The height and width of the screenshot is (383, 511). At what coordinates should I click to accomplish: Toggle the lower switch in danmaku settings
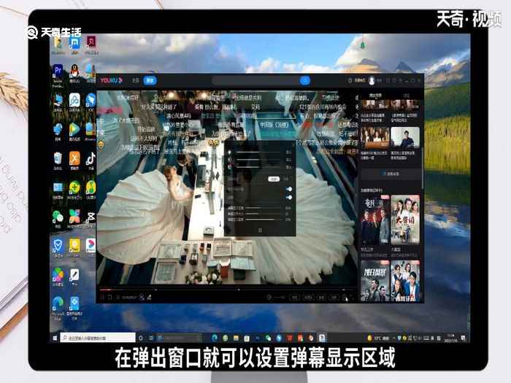[x=289, y=197]
